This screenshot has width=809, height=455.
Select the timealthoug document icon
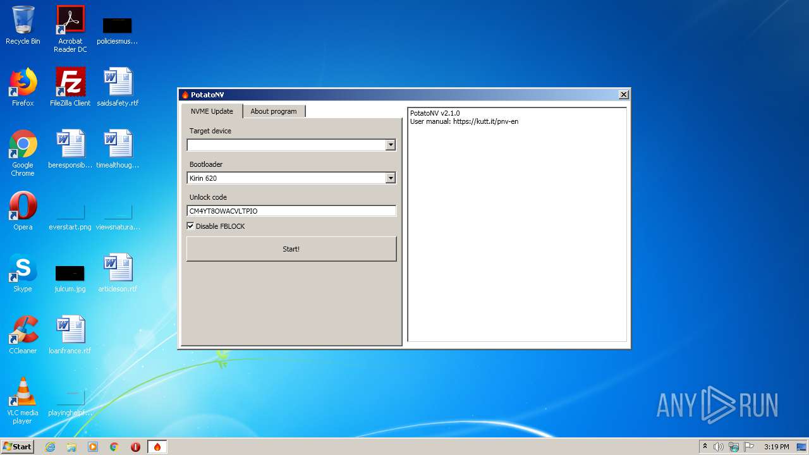coord(118,149)
